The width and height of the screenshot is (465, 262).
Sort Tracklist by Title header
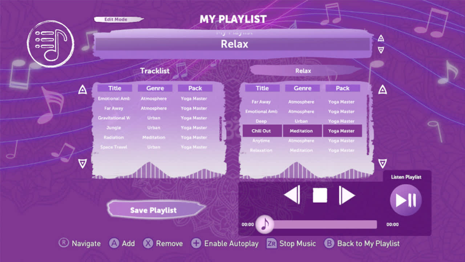pos(115,88)
